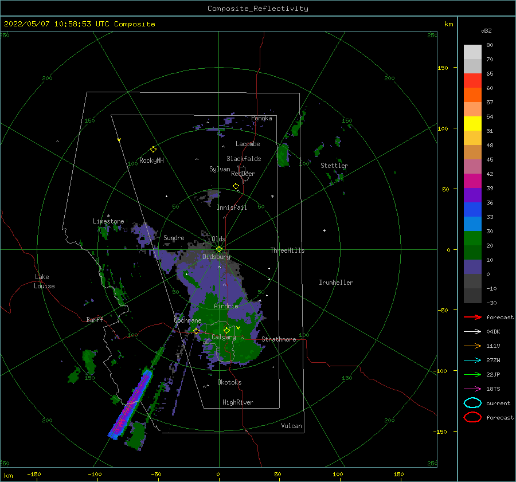Select the Strathmore label on map
516x482 pixels.
(279, 339)
